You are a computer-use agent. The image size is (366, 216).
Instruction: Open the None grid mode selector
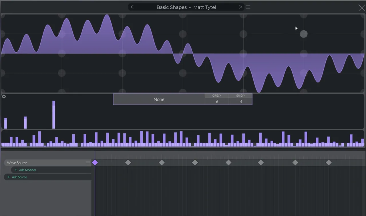159,99
